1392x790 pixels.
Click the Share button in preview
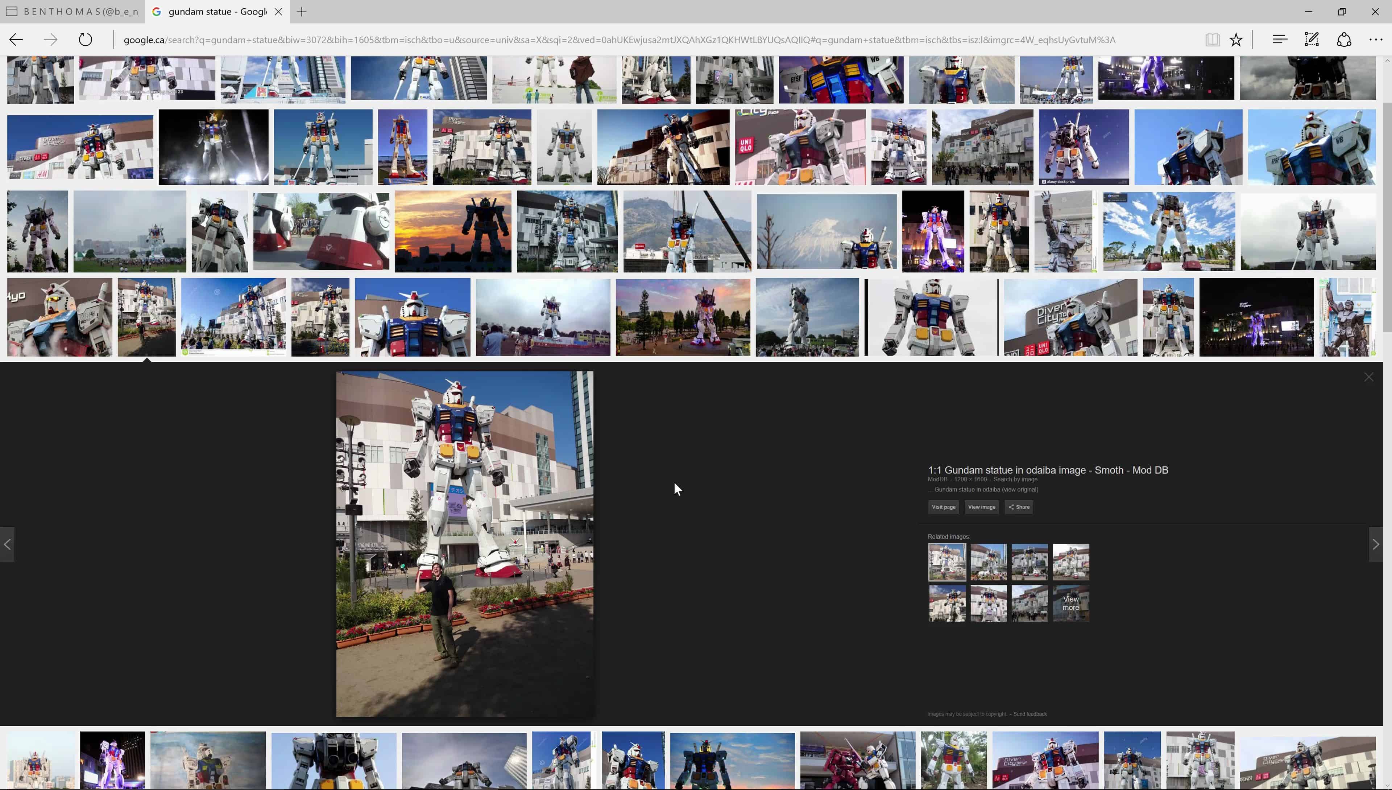point(1019,507)
